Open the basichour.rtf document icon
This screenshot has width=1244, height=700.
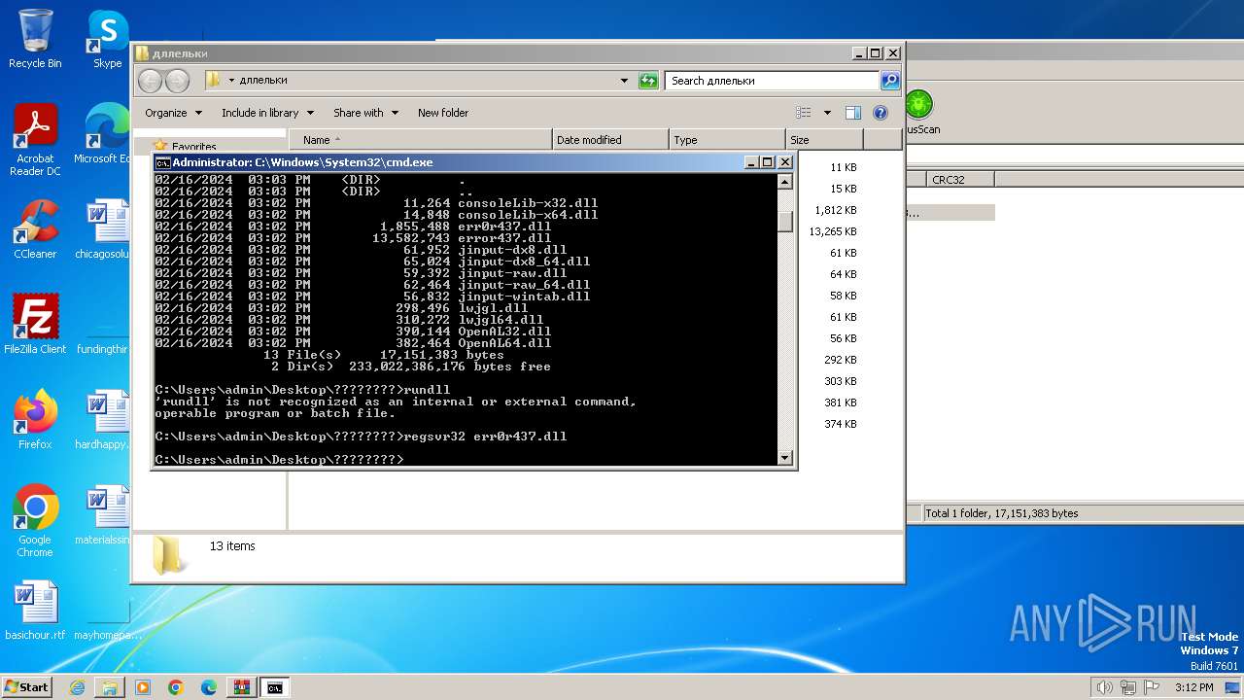tap(35, 611)
